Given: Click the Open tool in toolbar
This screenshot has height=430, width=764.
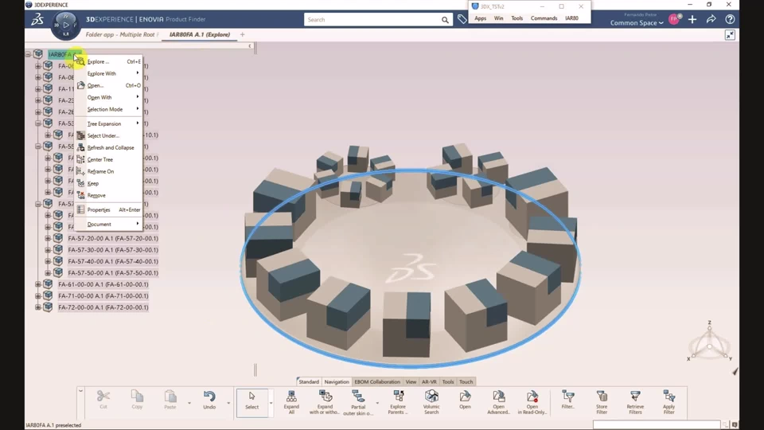Looking at the screenshot, I should click(465, 400).
